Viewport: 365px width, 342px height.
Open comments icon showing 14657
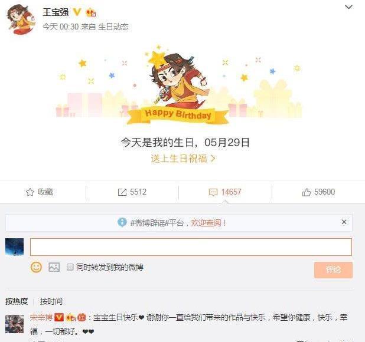(x=213, y=192)
